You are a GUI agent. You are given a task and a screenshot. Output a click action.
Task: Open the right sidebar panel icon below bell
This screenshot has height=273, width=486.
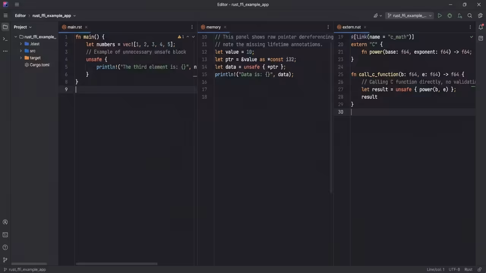[481, 38]
